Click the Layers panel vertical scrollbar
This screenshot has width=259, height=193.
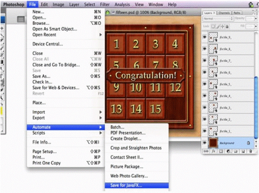pos(256,107)
